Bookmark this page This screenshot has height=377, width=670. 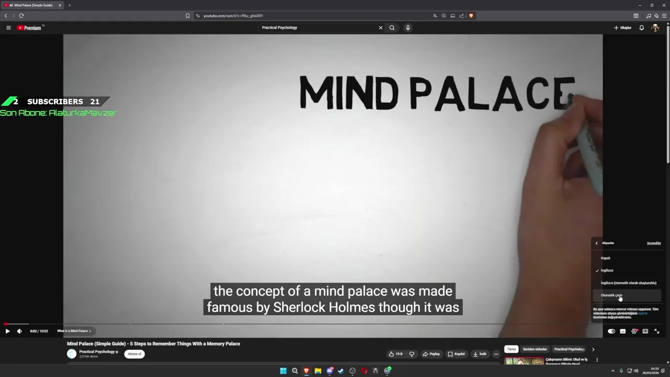187,16
